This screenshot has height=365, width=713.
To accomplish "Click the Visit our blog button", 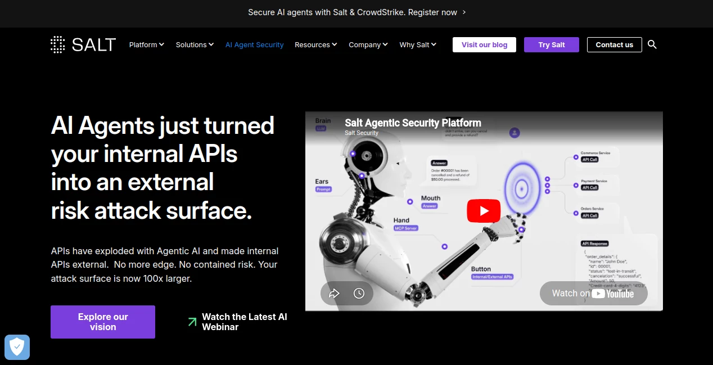I will point(485,44).
